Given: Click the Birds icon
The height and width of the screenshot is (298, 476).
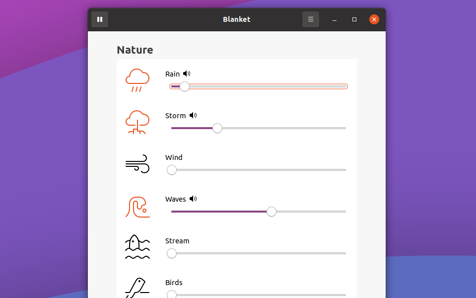Looking at the screenshot, I should 137,288.
